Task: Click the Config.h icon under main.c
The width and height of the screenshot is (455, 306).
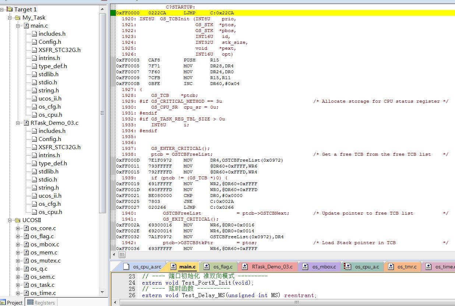Action: [35, 42]
